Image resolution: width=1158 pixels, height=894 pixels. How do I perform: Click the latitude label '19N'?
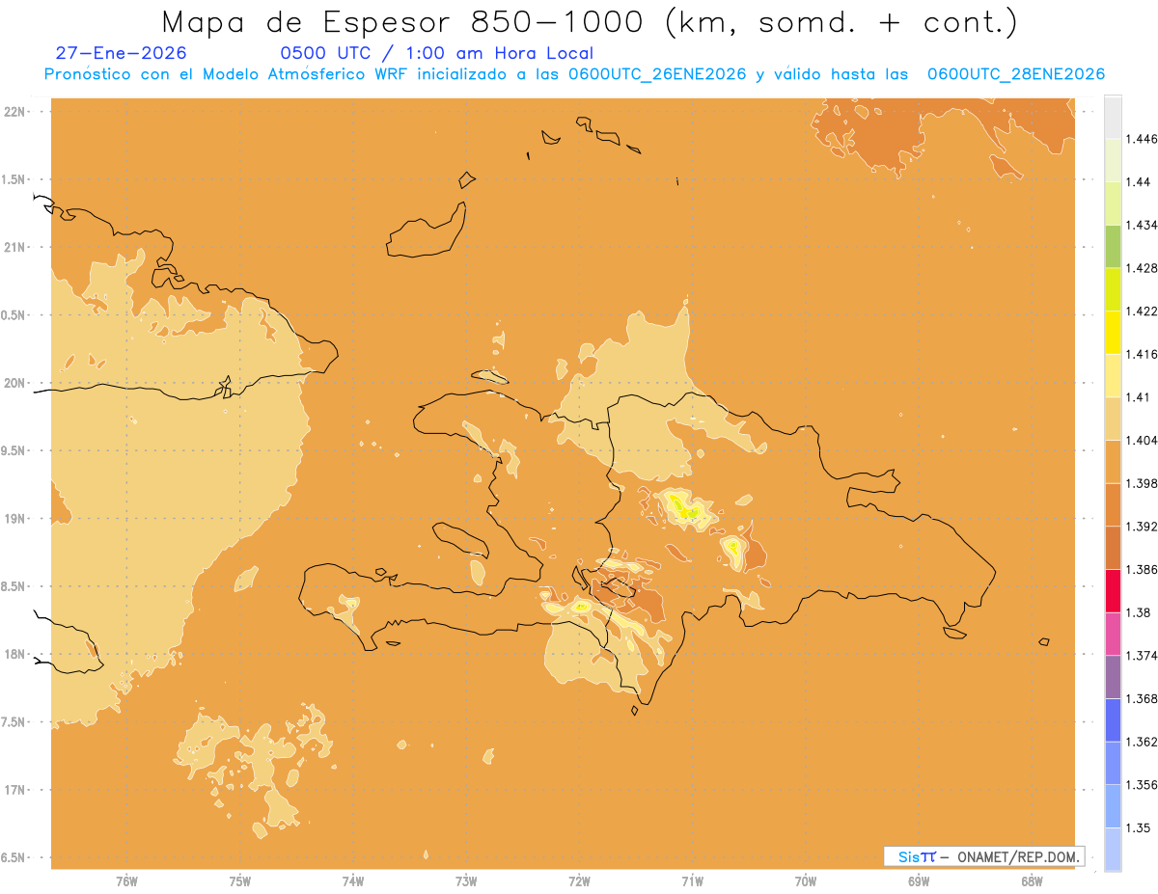(x=14, y=519)
